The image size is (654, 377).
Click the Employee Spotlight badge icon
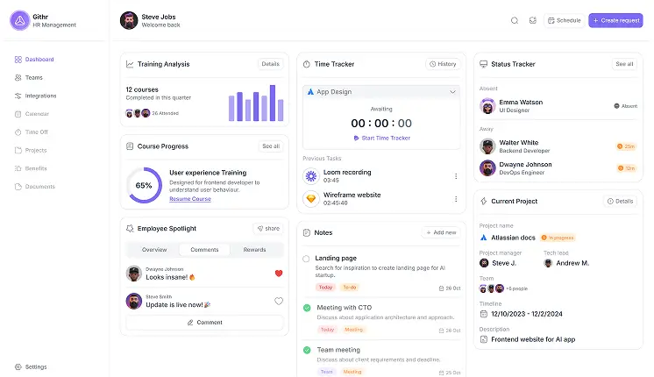tap(130, 229)
